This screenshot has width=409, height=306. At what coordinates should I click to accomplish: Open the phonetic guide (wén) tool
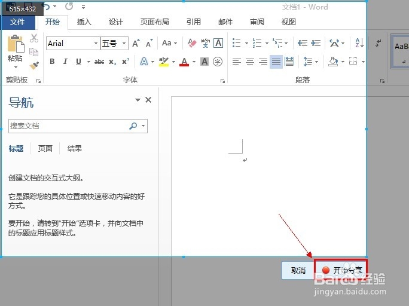(205, 43)
